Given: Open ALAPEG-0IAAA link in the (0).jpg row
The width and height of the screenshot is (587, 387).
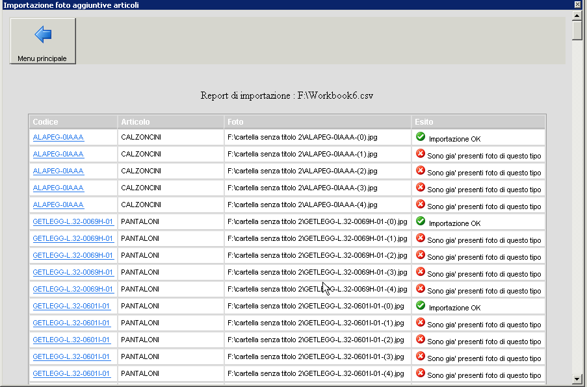Looking at the screenshot, I should click(x=59, y=137).
